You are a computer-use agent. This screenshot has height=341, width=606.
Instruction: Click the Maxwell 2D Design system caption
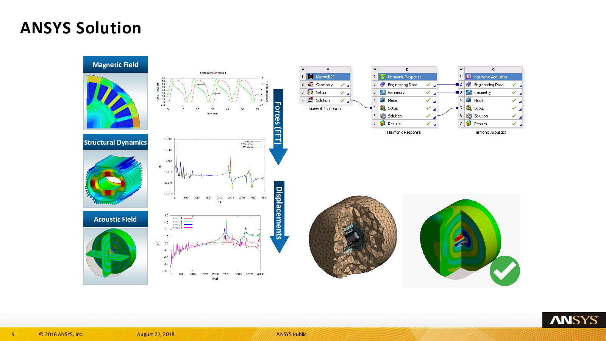325,109
